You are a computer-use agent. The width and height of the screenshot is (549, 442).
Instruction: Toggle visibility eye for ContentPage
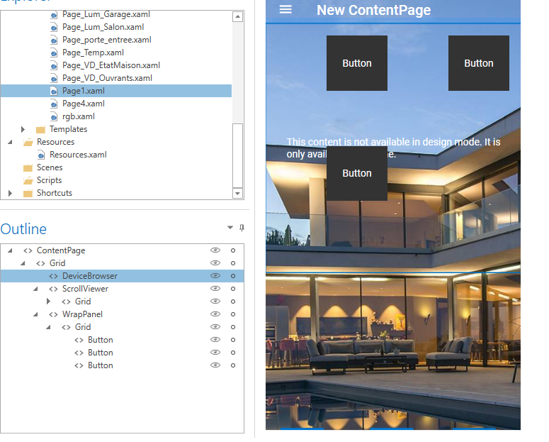tap(215, 250)
